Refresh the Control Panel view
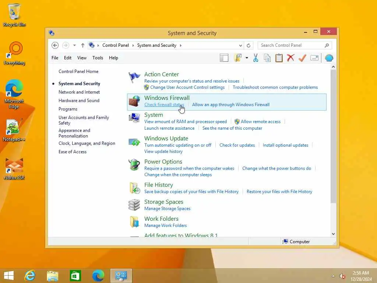The width and height of the screenshot is (377, 283). coord(249,45)
